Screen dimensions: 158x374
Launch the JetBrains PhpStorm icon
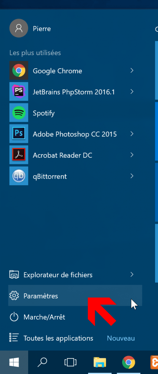pos(19,92)
